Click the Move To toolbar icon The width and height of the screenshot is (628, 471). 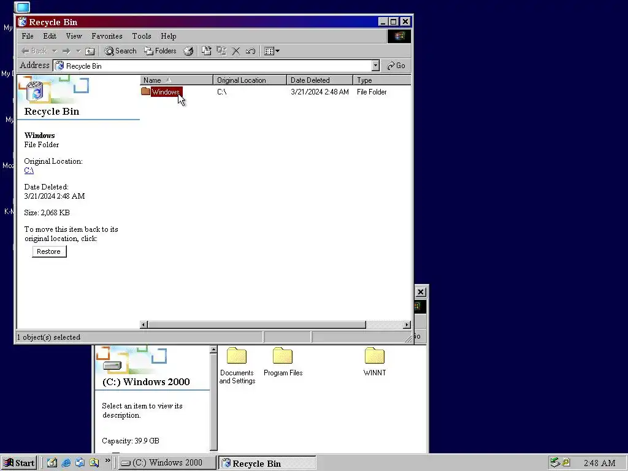point(206,51)
